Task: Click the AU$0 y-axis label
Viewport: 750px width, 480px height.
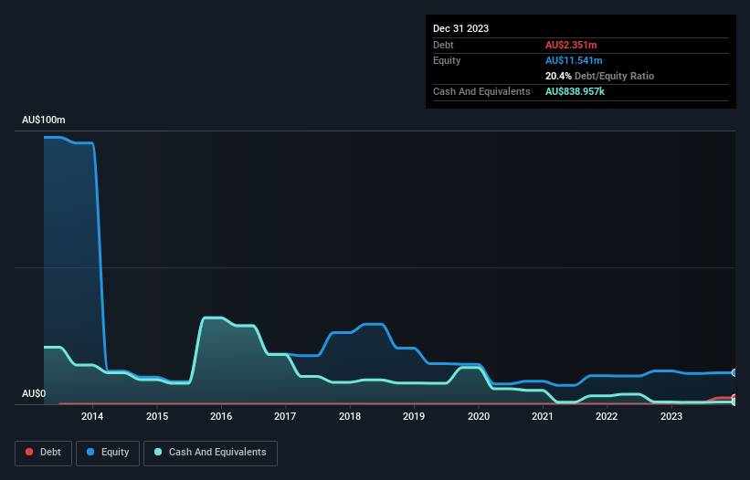Action: click(34, 394)
